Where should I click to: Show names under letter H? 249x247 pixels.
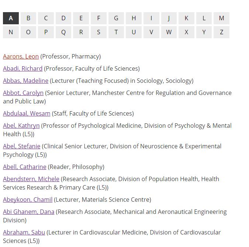tap(134, 18)
